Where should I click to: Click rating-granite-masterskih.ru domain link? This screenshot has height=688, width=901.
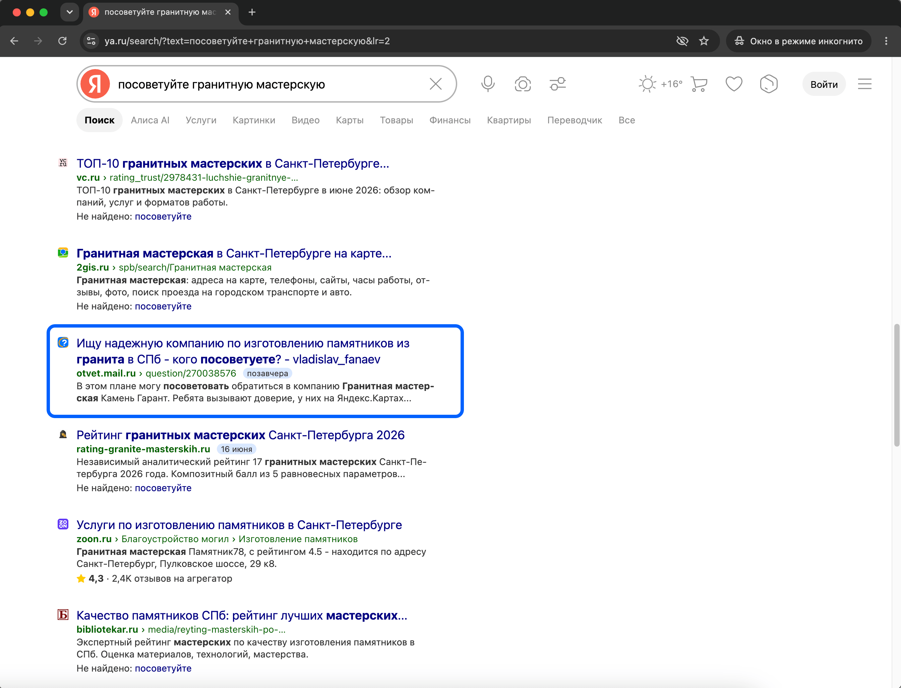tap(143, 449)
